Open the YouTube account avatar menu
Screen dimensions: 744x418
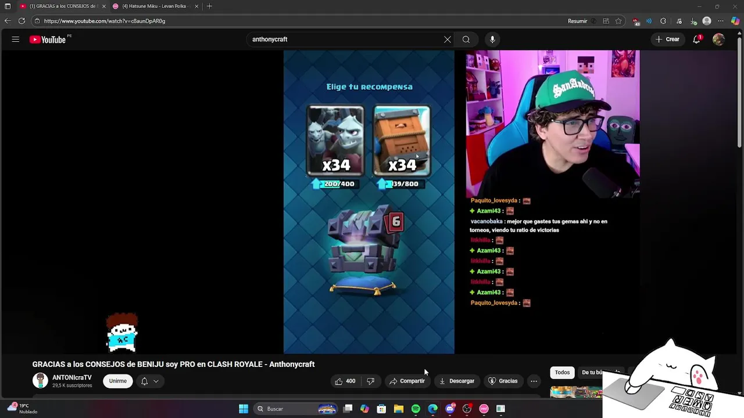(x=719, y=39)
